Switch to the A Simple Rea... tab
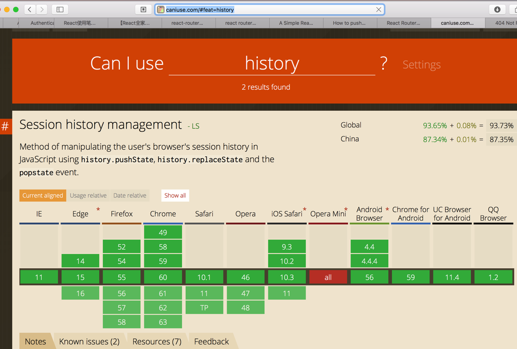Screen dimensions: 517x349 (x=296, y=23)
